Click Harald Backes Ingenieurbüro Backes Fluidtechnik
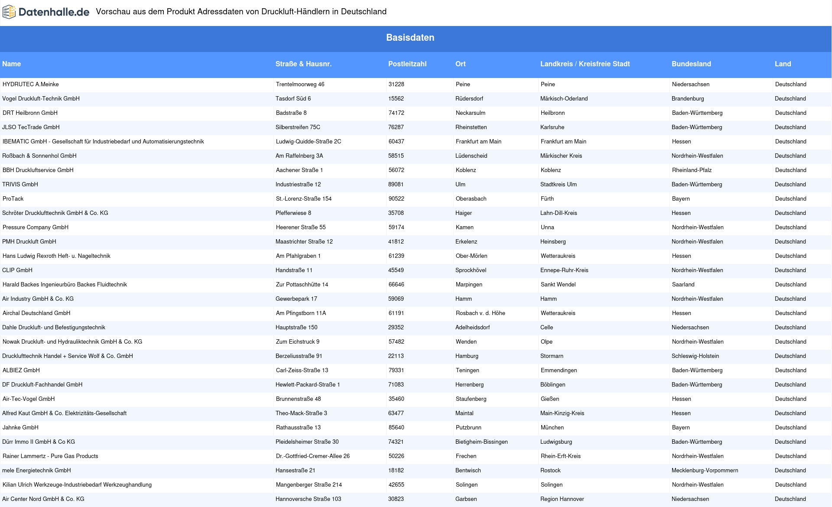This screenshot has height=507, width=832. [65, 285]
